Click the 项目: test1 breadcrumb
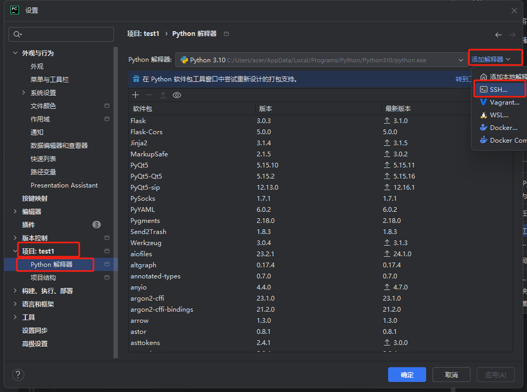Screen dimensions: 527x392 pyautogui.click(x=143, y=34)
